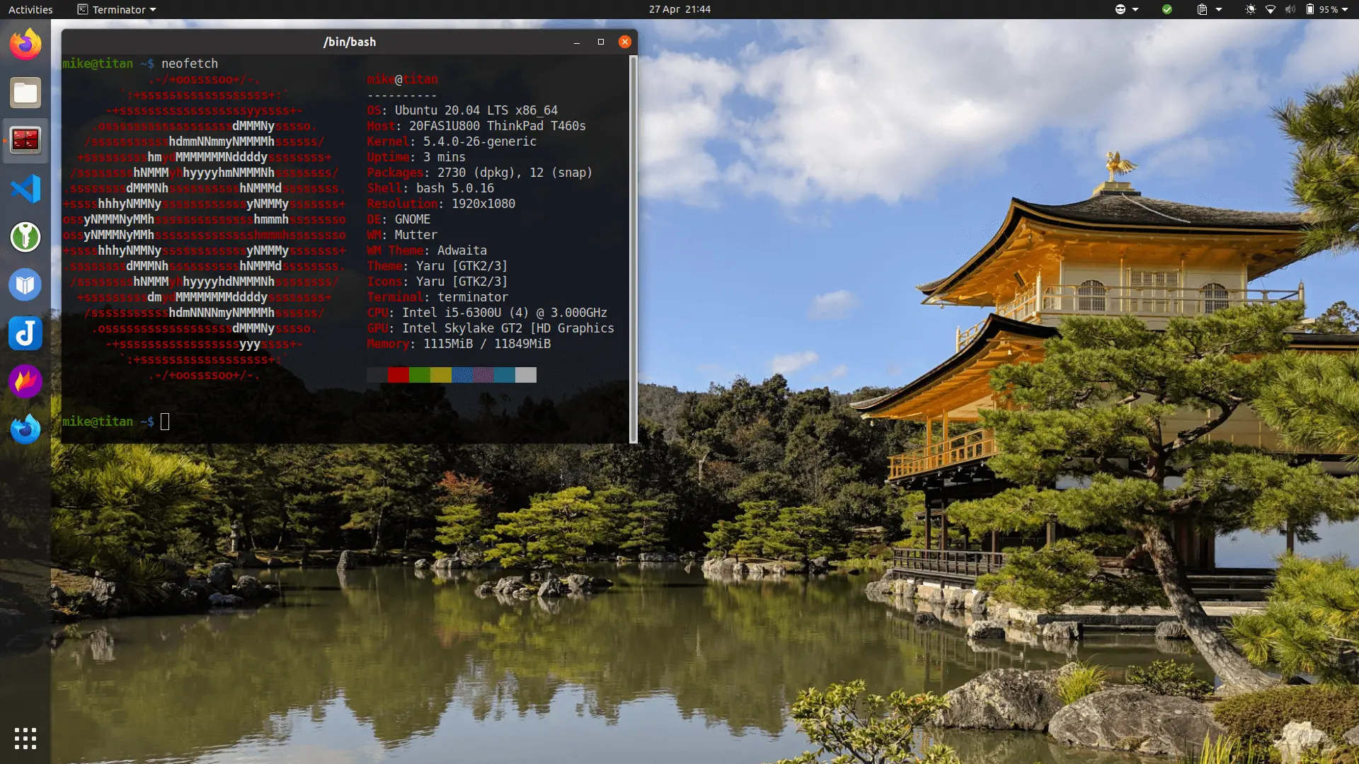Open the Terminator app menu in top bar
The height and width of the screenshot is (764, 1359).
point(117,9)
